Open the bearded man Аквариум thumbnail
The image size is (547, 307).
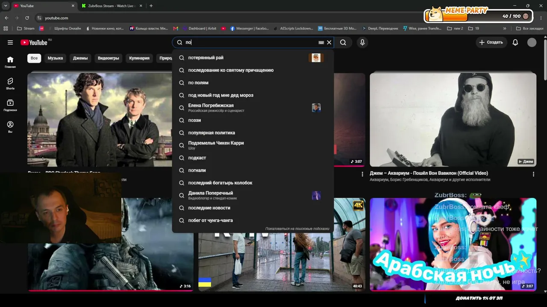453,119
